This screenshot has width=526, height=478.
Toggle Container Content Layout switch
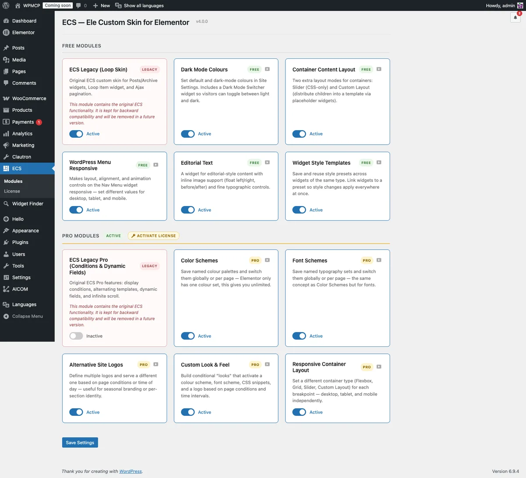pos(299,134)
